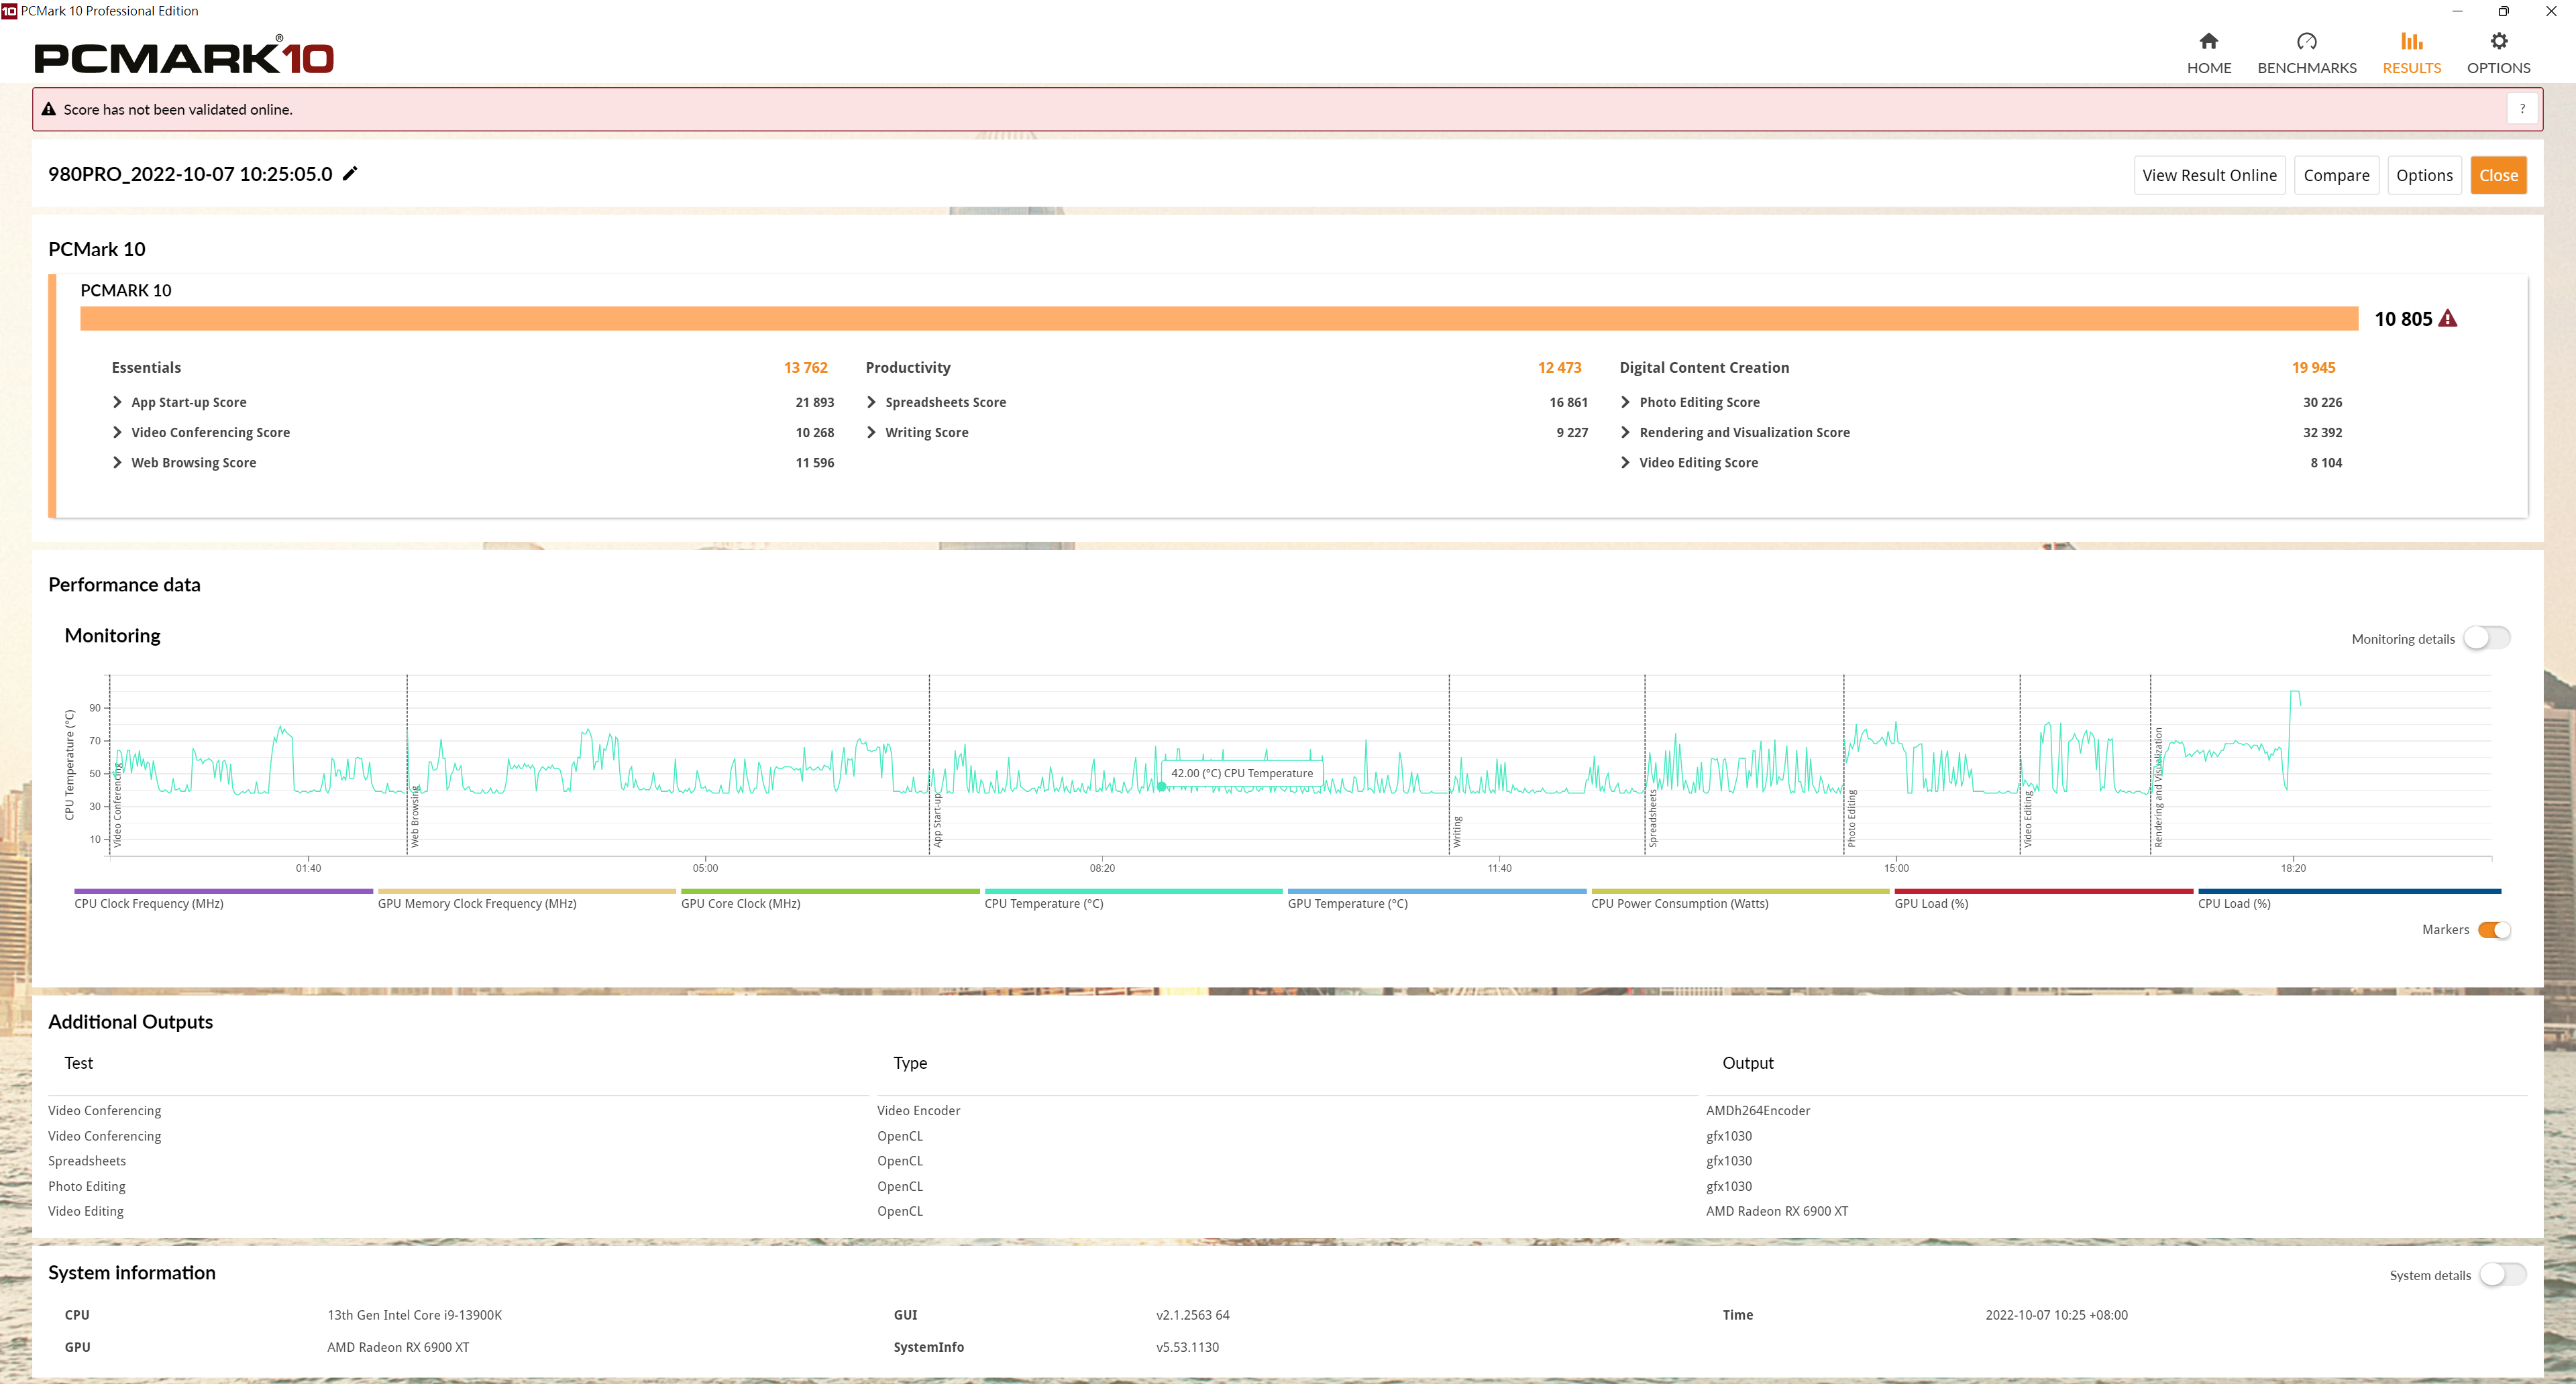This screenshot has height=1384, width=2576.
Task: Expand Photo Editing Score
Action: pyautogui.click(x=1625, y=402)
